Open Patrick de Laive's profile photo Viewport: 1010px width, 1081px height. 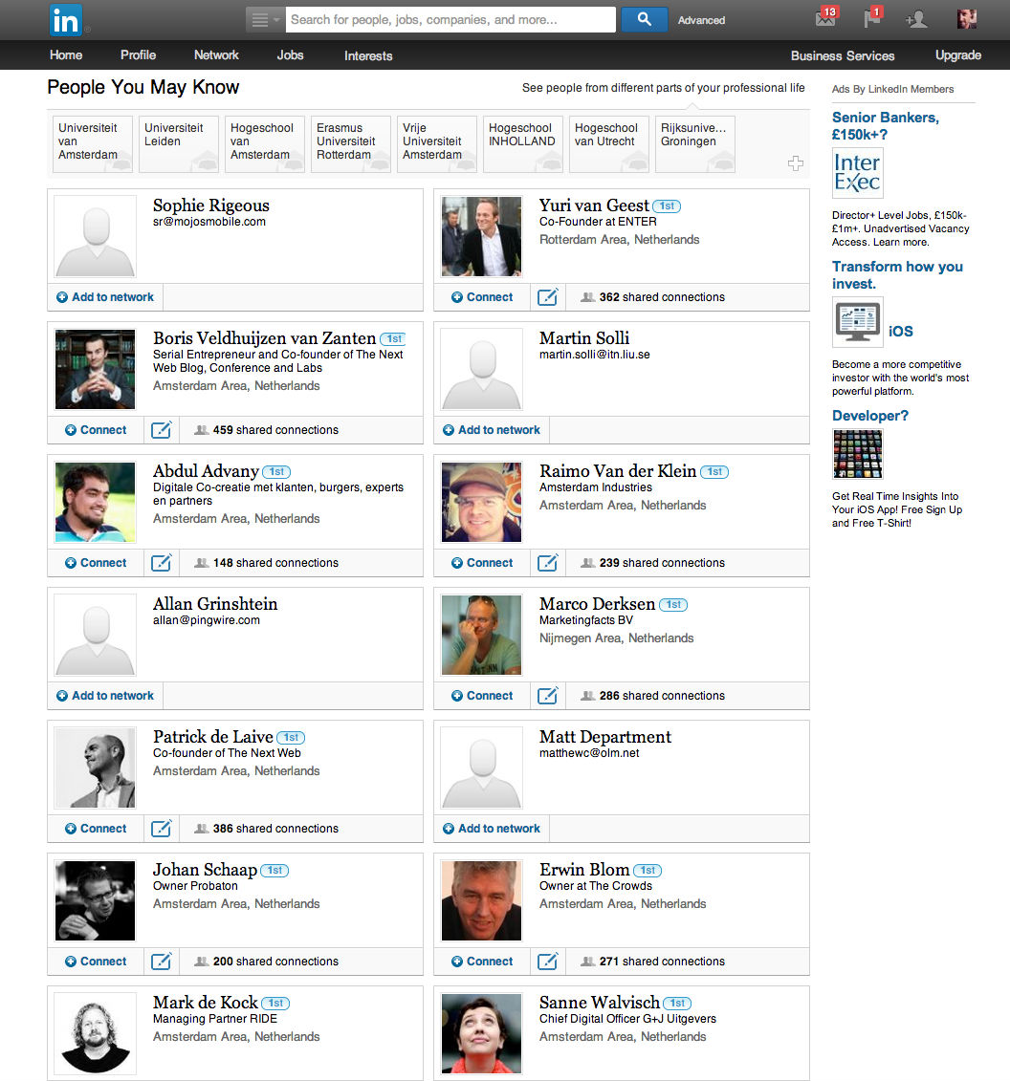point(95,768)
